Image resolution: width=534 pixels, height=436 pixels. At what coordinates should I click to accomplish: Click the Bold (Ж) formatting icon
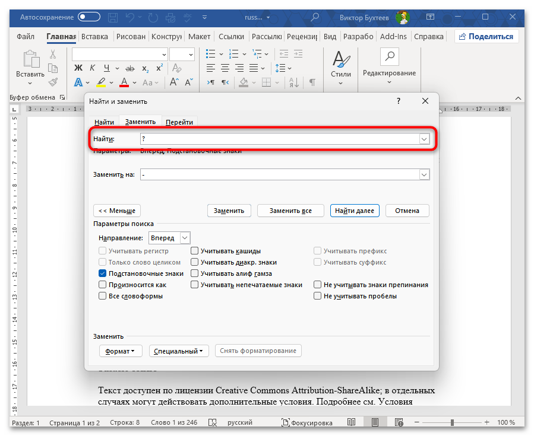click(x=78, y=68)
